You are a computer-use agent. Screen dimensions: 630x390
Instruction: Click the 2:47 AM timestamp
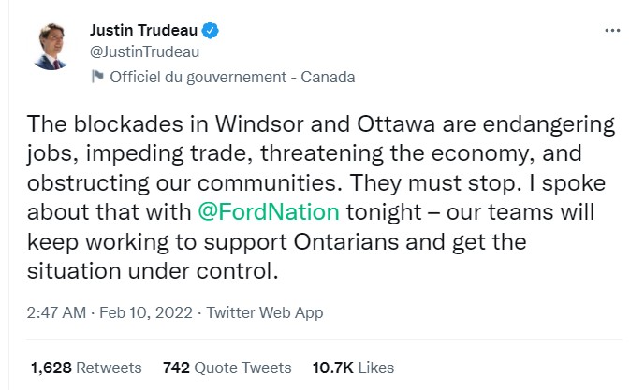tap(57, 311)
